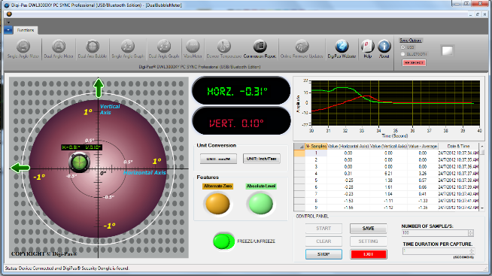
Task: Click the SETTING button
Action: pos(368,241)
